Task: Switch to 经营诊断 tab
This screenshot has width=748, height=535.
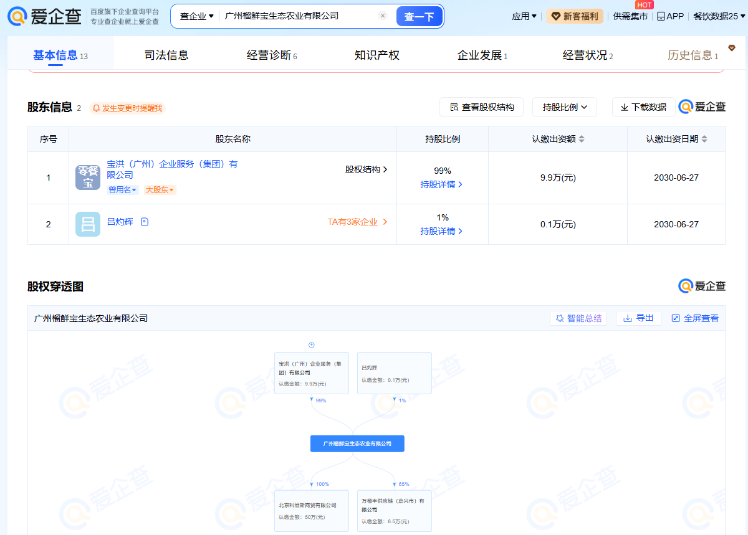Action: (272, 55)
